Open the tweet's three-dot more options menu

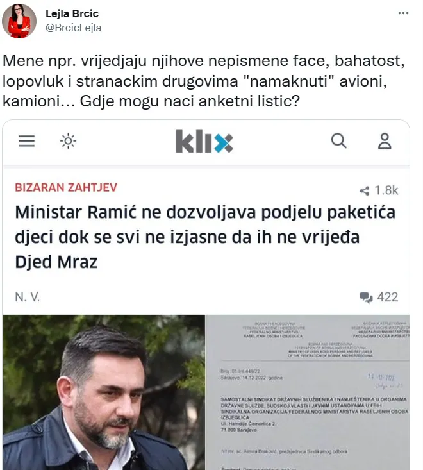pyautogui.click(x=403, y=13)
